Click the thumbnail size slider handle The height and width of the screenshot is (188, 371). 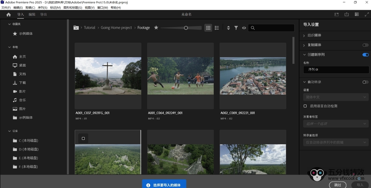click(186, 28)
